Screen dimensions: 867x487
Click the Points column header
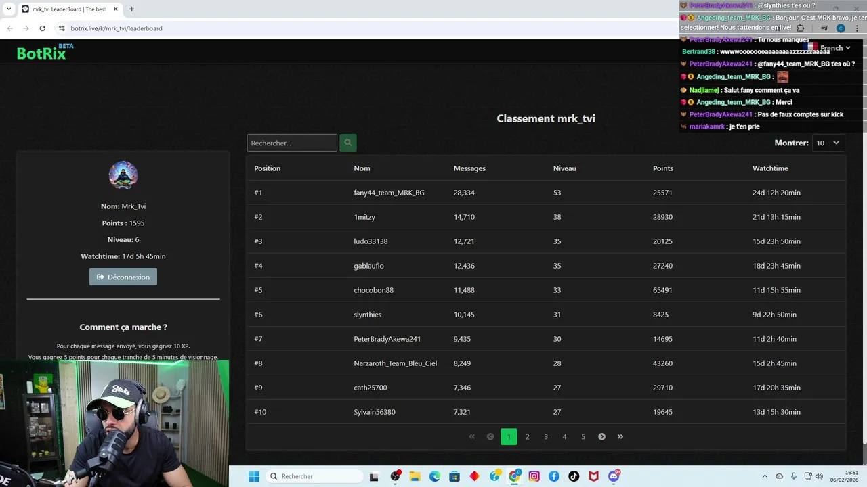(x=663, y=168)
